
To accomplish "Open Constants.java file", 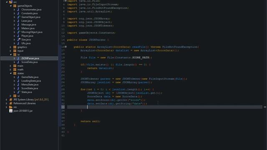I will pyautogui.click(x=30, y=13).
